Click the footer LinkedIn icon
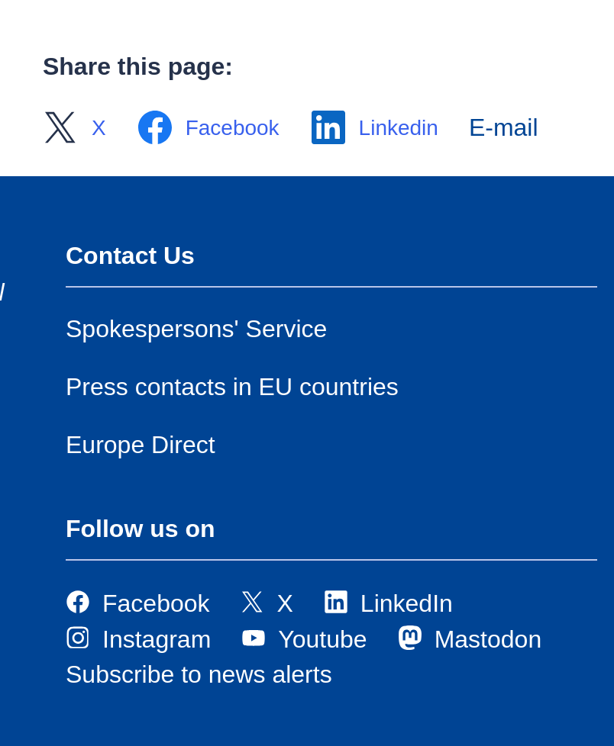The width and height of the screenshot is (614, 746). click(x=336, y=602)
